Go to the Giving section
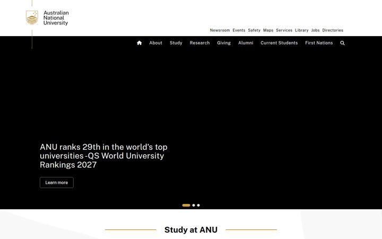 tap(224, 43)
